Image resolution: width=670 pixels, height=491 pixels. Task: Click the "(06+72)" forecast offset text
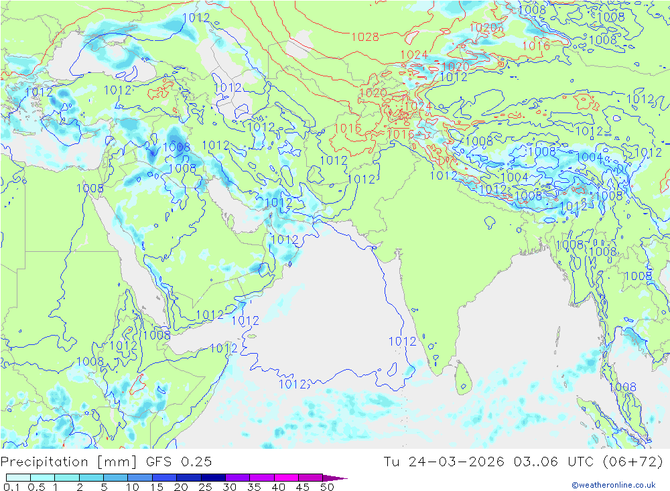coord(633,462)
